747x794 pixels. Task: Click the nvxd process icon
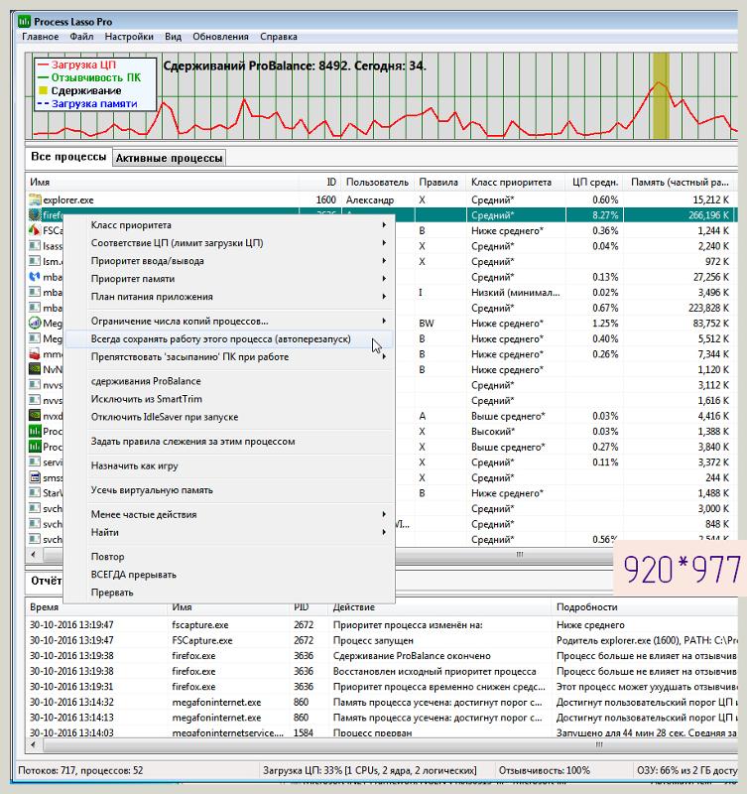point(35,416)
